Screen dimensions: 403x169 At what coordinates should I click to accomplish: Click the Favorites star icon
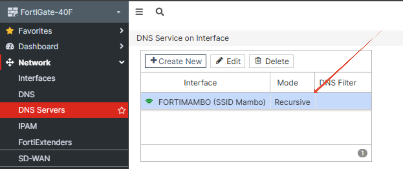tap(10, 31)
